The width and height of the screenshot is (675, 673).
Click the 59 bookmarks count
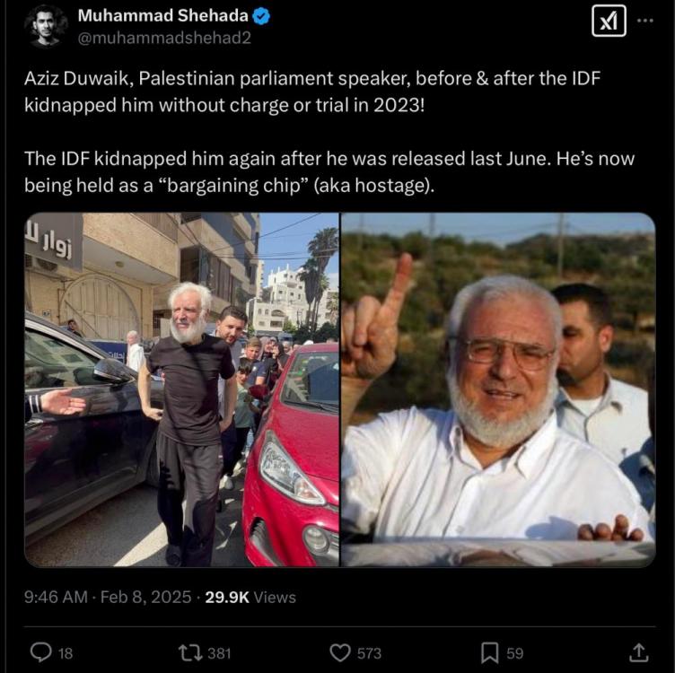click(515, 653)
